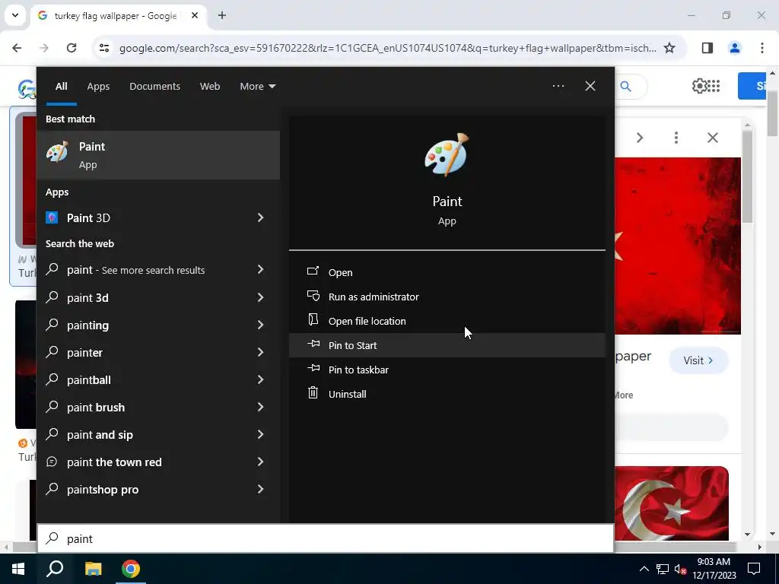Click the search box containing 'paint'
Screen dimensions: 779x584
coord(326,538)
